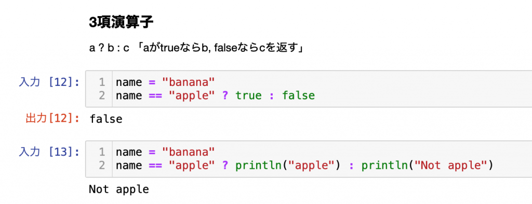Place cursor on "banana" string in cell 13
Image resolution: width=532 pixels, height=204 pixels.
pyautogui.click(x=189, y=152)
